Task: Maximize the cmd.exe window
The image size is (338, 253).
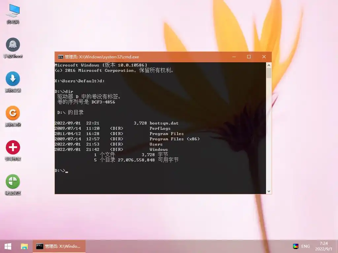Action: click(249, 57)
